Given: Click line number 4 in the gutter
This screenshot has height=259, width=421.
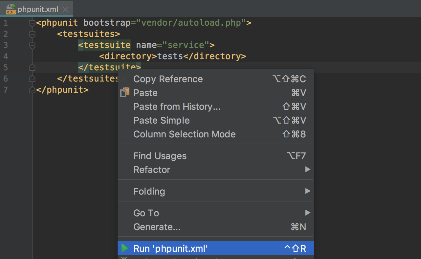Looking at the screenshot, I should [5, 56].
